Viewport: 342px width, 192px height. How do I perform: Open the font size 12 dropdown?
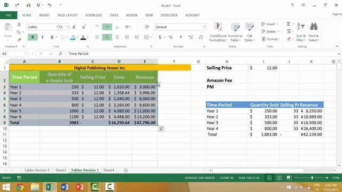(68, 27)
